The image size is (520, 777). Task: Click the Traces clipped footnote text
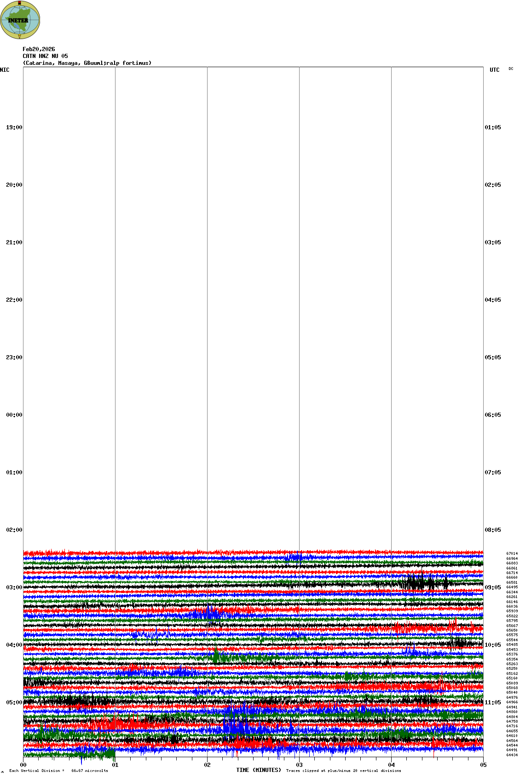(343, 771)
